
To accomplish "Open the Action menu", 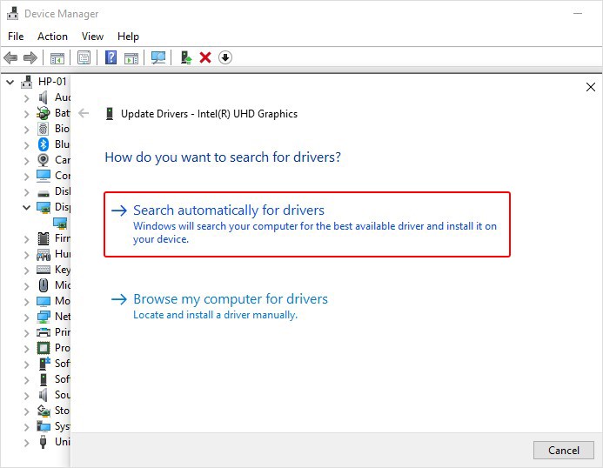I will tap(52, 37).
